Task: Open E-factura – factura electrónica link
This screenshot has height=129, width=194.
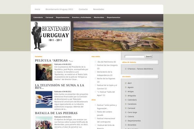Action: coord(140,69)
